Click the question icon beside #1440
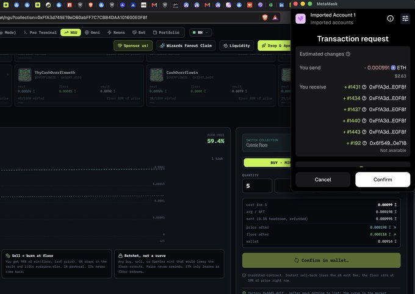Screen dimensions: 415x294 [364, 121]
